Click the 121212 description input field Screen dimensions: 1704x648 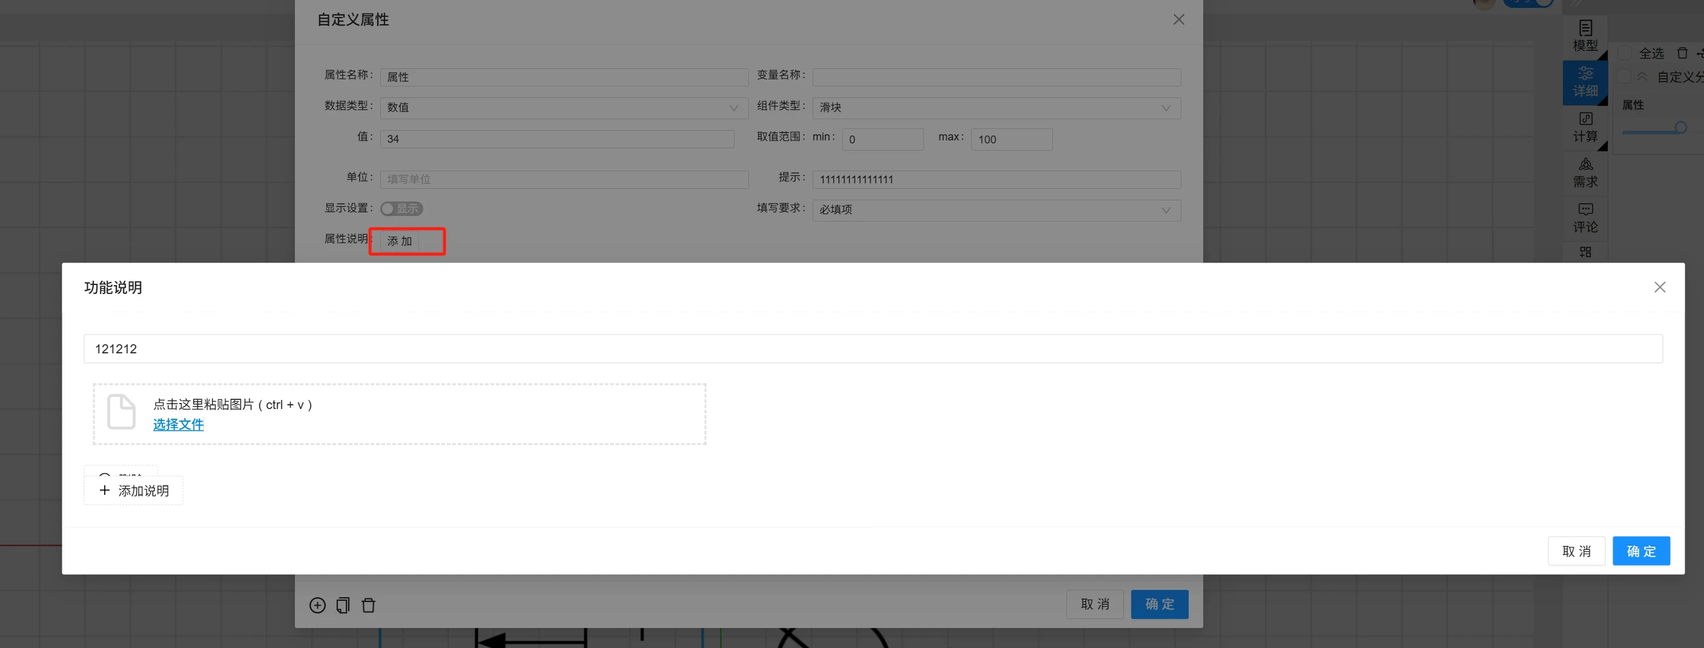873,349
